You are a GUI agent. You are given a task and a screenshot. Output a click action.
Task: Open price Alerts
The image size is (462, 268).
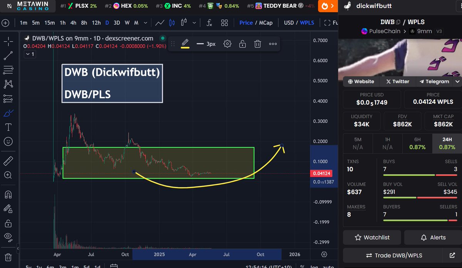coord(433,237)
